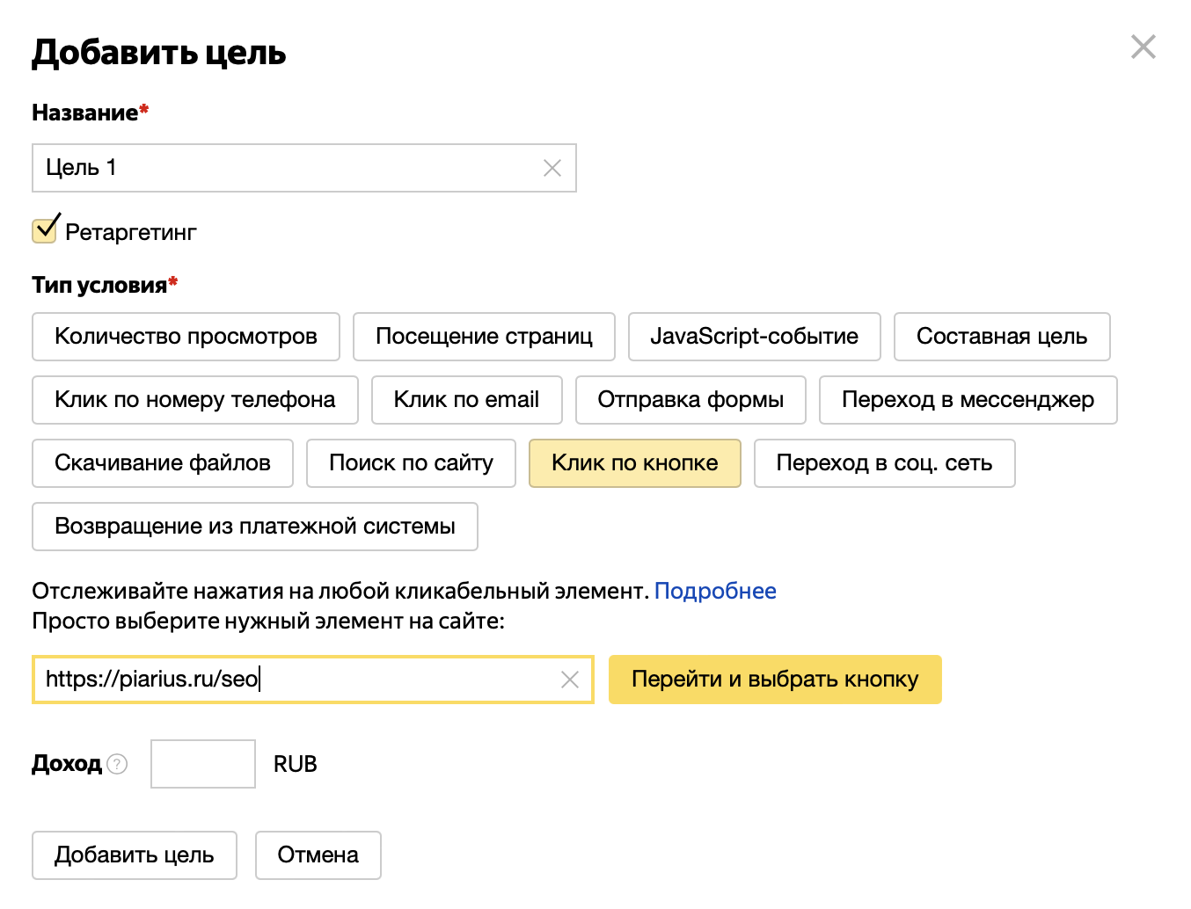
Task: Close the Добавить цель dialog
Action: click(x=1143, y=47)
